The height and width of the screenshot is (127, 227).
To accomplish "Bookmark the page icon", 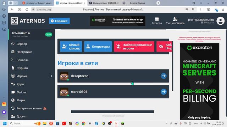I will [x=193, y=10].
